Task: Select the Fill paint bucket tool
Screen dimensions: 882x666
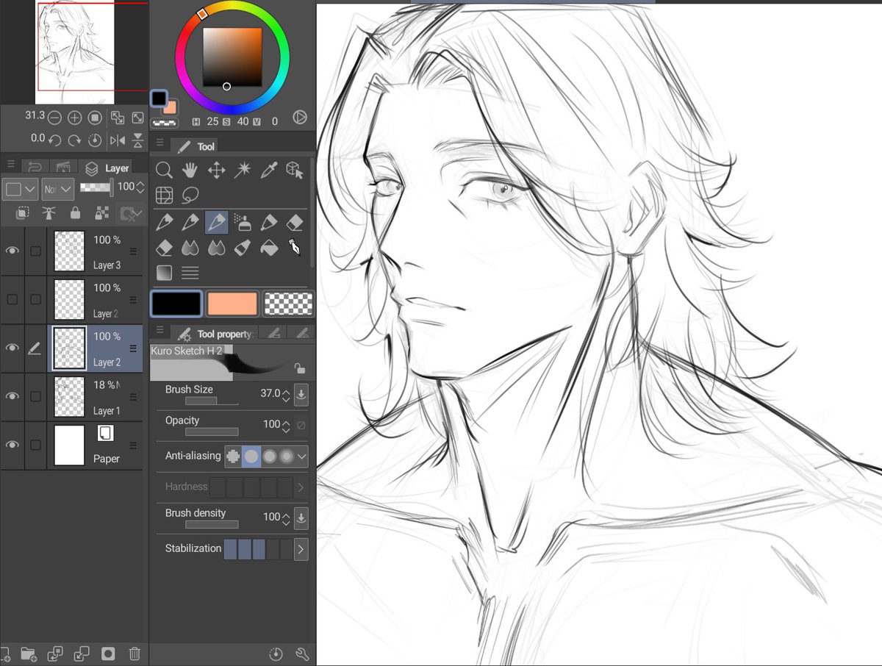Action: 269,248
